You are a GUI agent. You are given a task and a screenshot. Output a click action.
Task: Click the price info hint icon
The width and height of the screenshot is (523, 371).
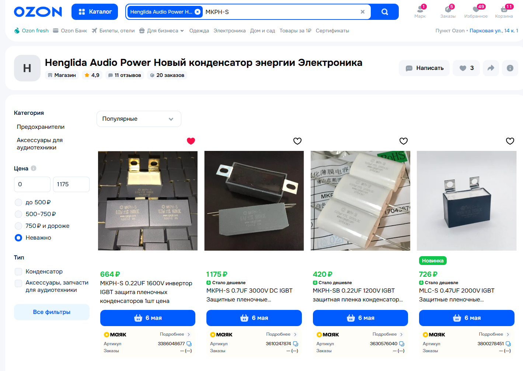[x=34, y=168]
